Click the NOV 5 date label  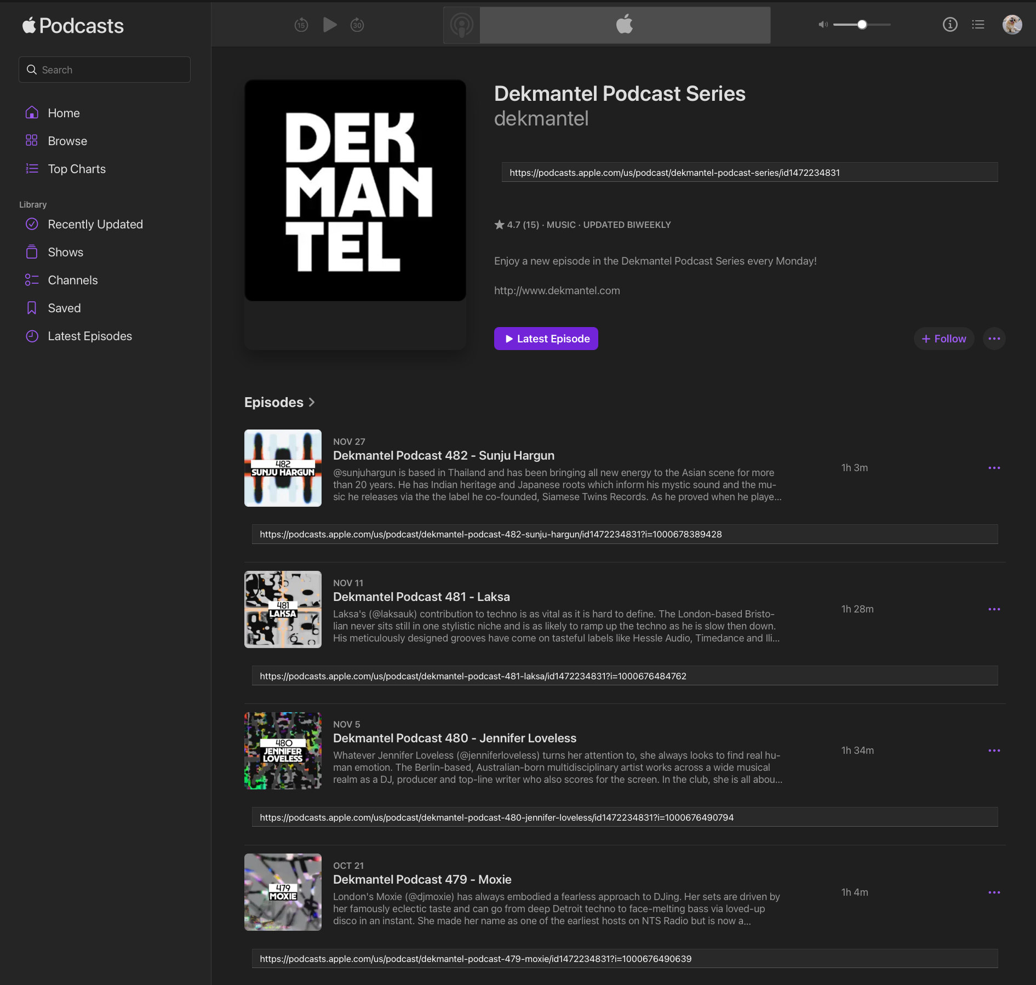(x=347, y=724)
